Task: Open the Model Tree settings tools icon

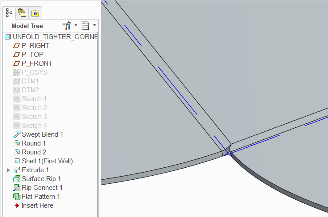Action: point(67,26)
